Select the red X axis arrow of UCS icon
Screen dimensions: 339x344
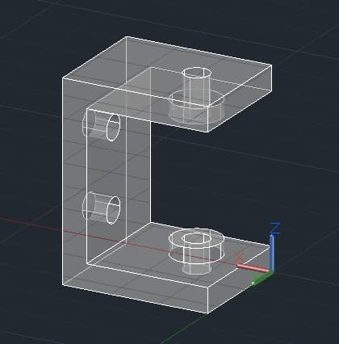point(253,268)
